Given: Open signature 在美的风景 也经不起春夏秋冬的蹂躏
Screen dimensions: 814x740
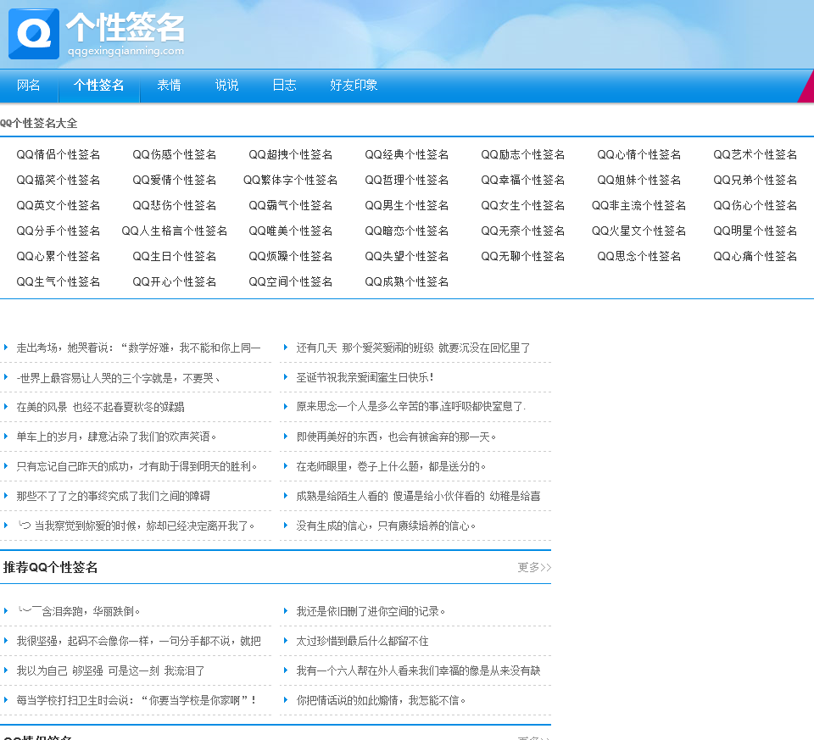Looking at the screenshot, I should coord(101,407).
